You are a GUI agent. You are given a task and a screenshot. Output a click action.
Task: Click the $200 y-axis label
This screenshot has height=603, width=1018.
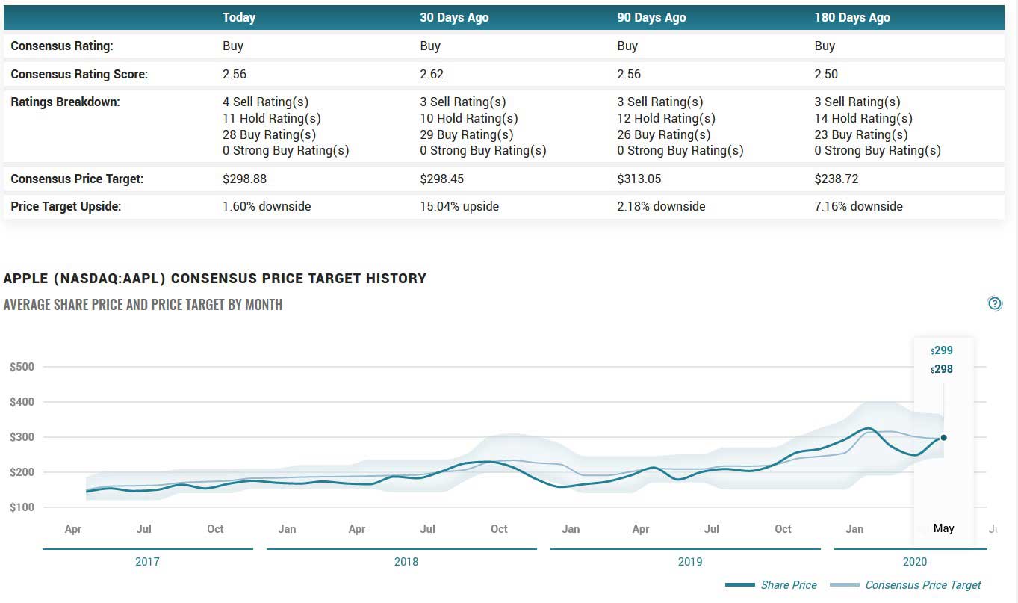22,472
